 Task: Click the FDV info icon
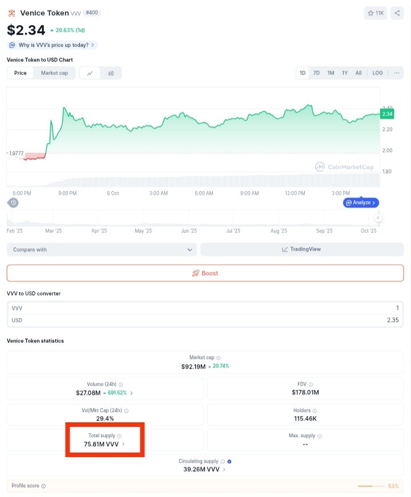[311, 385]
